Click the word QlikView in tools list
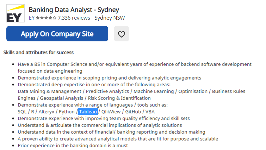The width and height of the screenshot is (266, 150). pos(111,112)
